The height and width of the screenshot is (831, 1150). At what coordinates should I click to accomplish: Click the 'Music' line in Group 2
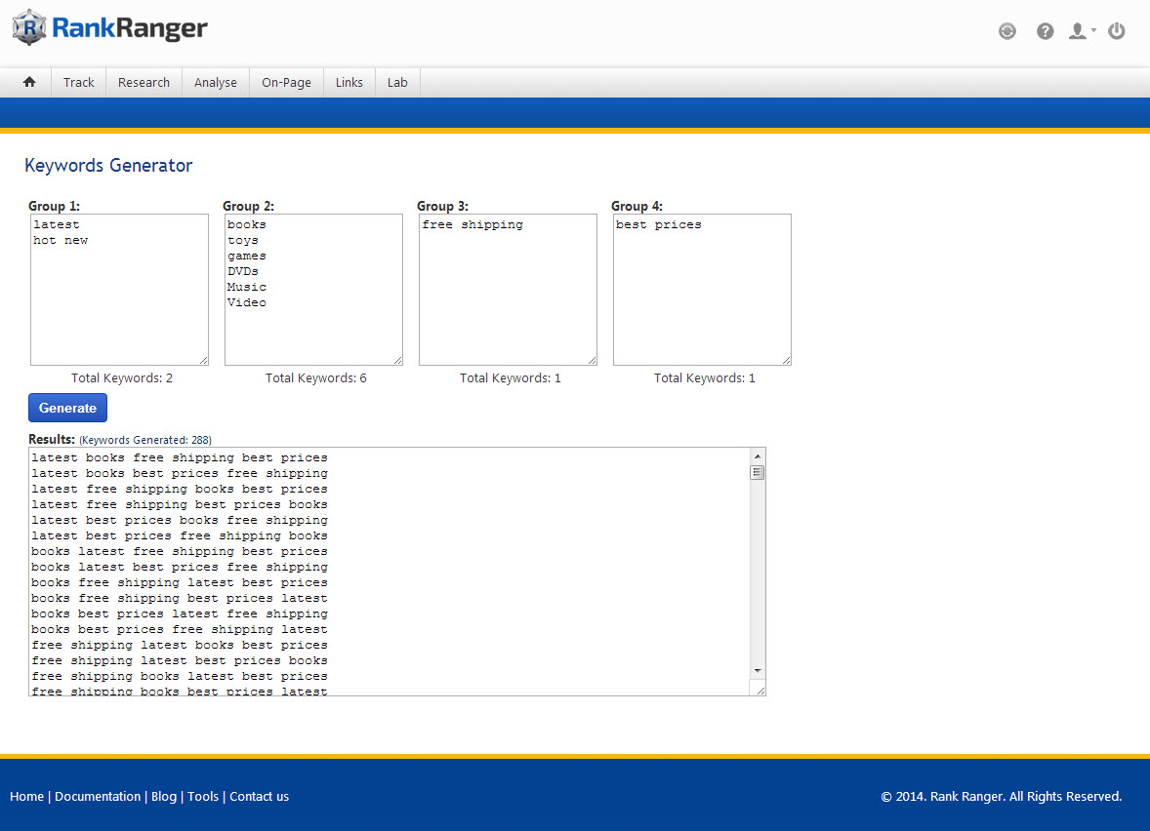246,287
